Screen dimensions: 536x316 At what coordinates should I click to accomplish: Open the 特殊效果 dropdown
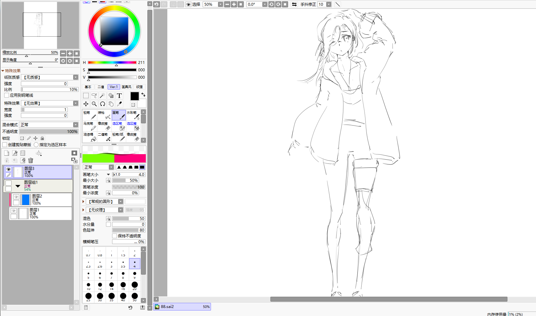50,103
